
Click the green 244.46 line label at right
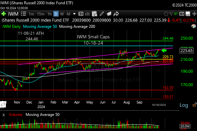click(x=168, y=38)
